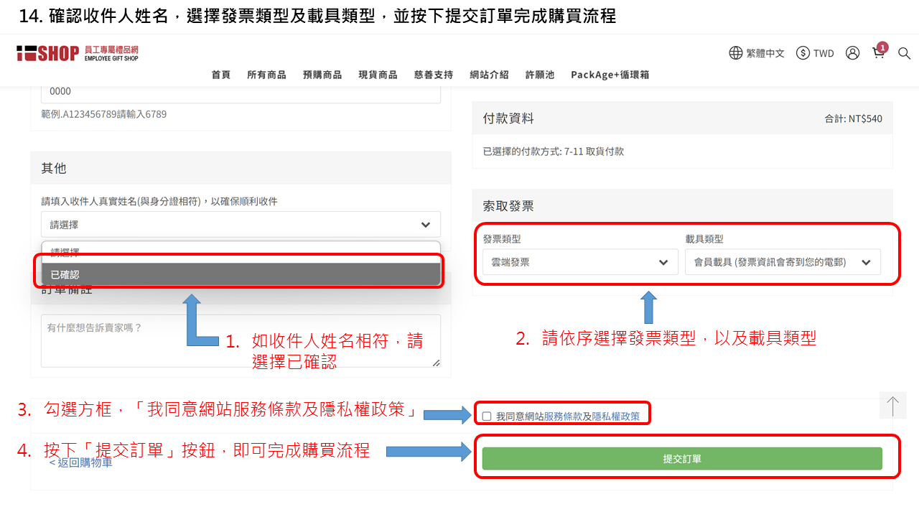Check the 我同意網站服務條款 checkbox
This screenshot has width=919, height=517.
(487, 416)
